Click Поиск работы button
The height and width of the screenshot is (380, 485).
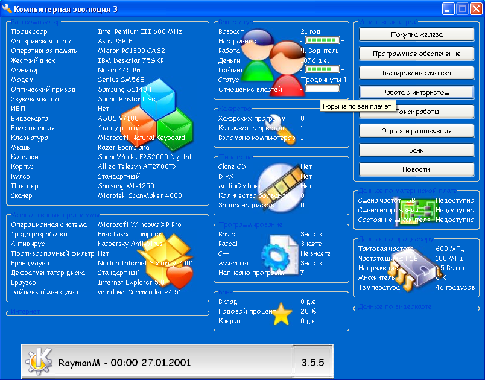coord(416,112)
